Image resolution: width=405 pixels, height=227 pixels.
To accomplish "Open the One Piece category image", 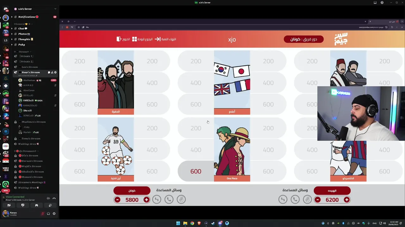I will click(x=232, y=147).
